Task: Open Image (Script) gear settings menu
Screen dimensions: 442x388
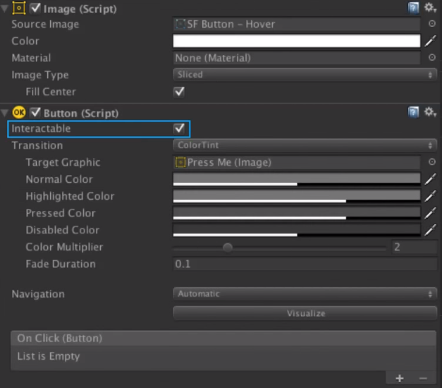Action: (430, 8)
